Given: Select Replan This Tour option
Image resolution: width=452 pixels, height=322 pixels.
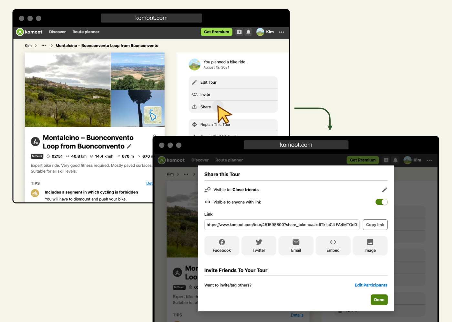Looking at the screenshot, I should [x=233, y=125].
